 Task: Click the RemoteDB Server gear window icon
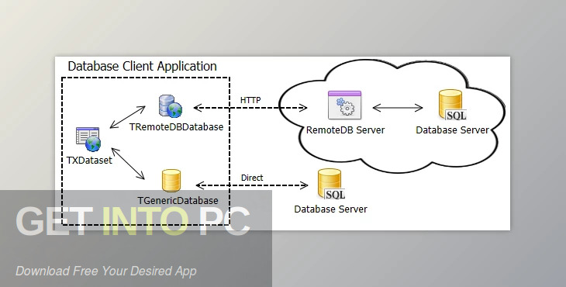pos(344,105)
